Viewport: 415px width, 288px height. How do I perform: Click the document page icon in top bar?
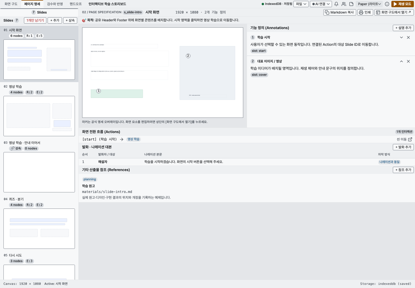(351, 4)
